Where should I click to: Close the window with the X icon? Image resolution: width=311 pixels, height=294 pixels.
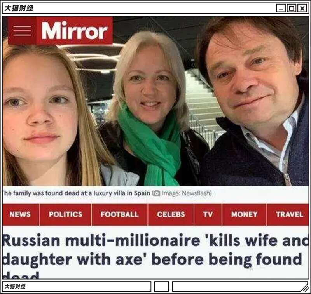(x=302, y=8)
